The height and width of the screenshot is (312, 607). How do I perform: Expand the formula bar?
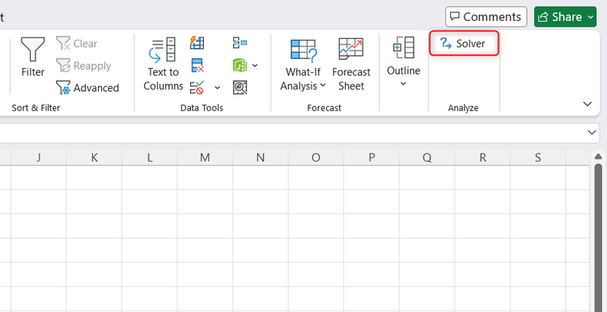pyautogui.click(x=592, y=133)
